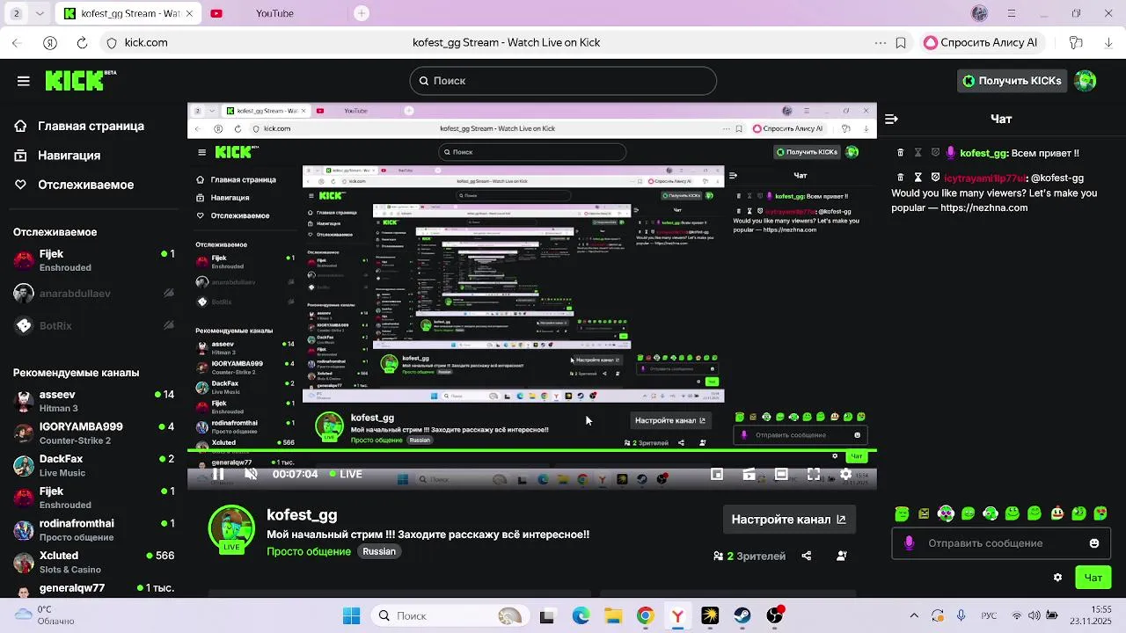Insert the last emote in emote row
1126x633 pixels.
[1100, 513]
